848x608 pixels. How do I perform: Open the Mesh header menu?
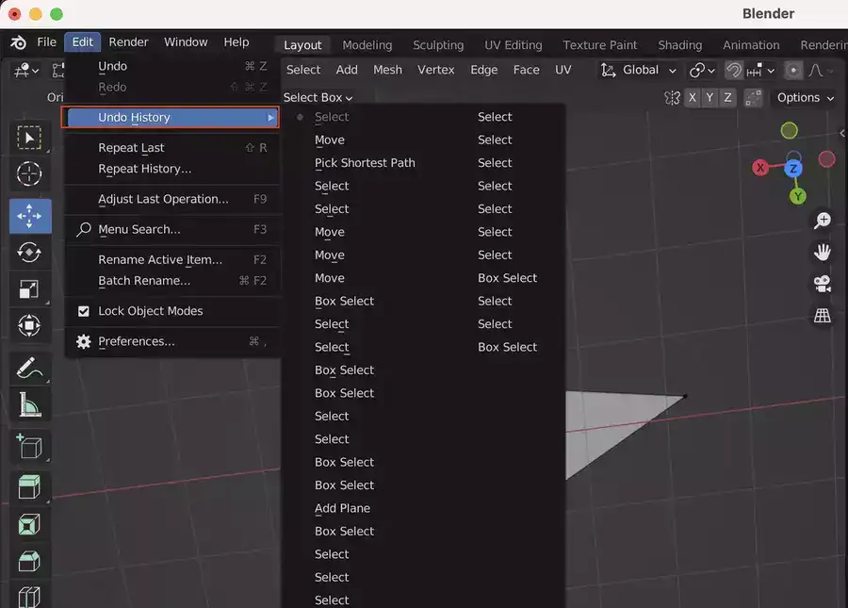[388, 71]
